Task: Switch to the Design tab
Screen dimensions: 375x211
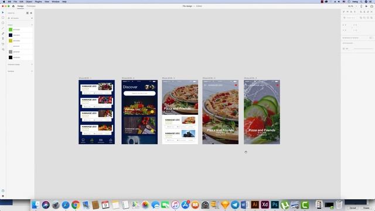Action: (21, 6)
